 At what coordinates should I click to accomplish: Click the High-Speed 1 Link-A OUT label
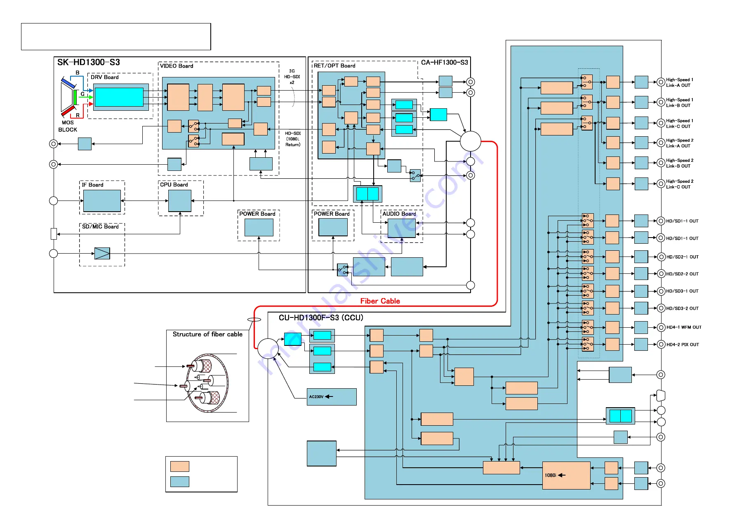(x=680, y=82)
